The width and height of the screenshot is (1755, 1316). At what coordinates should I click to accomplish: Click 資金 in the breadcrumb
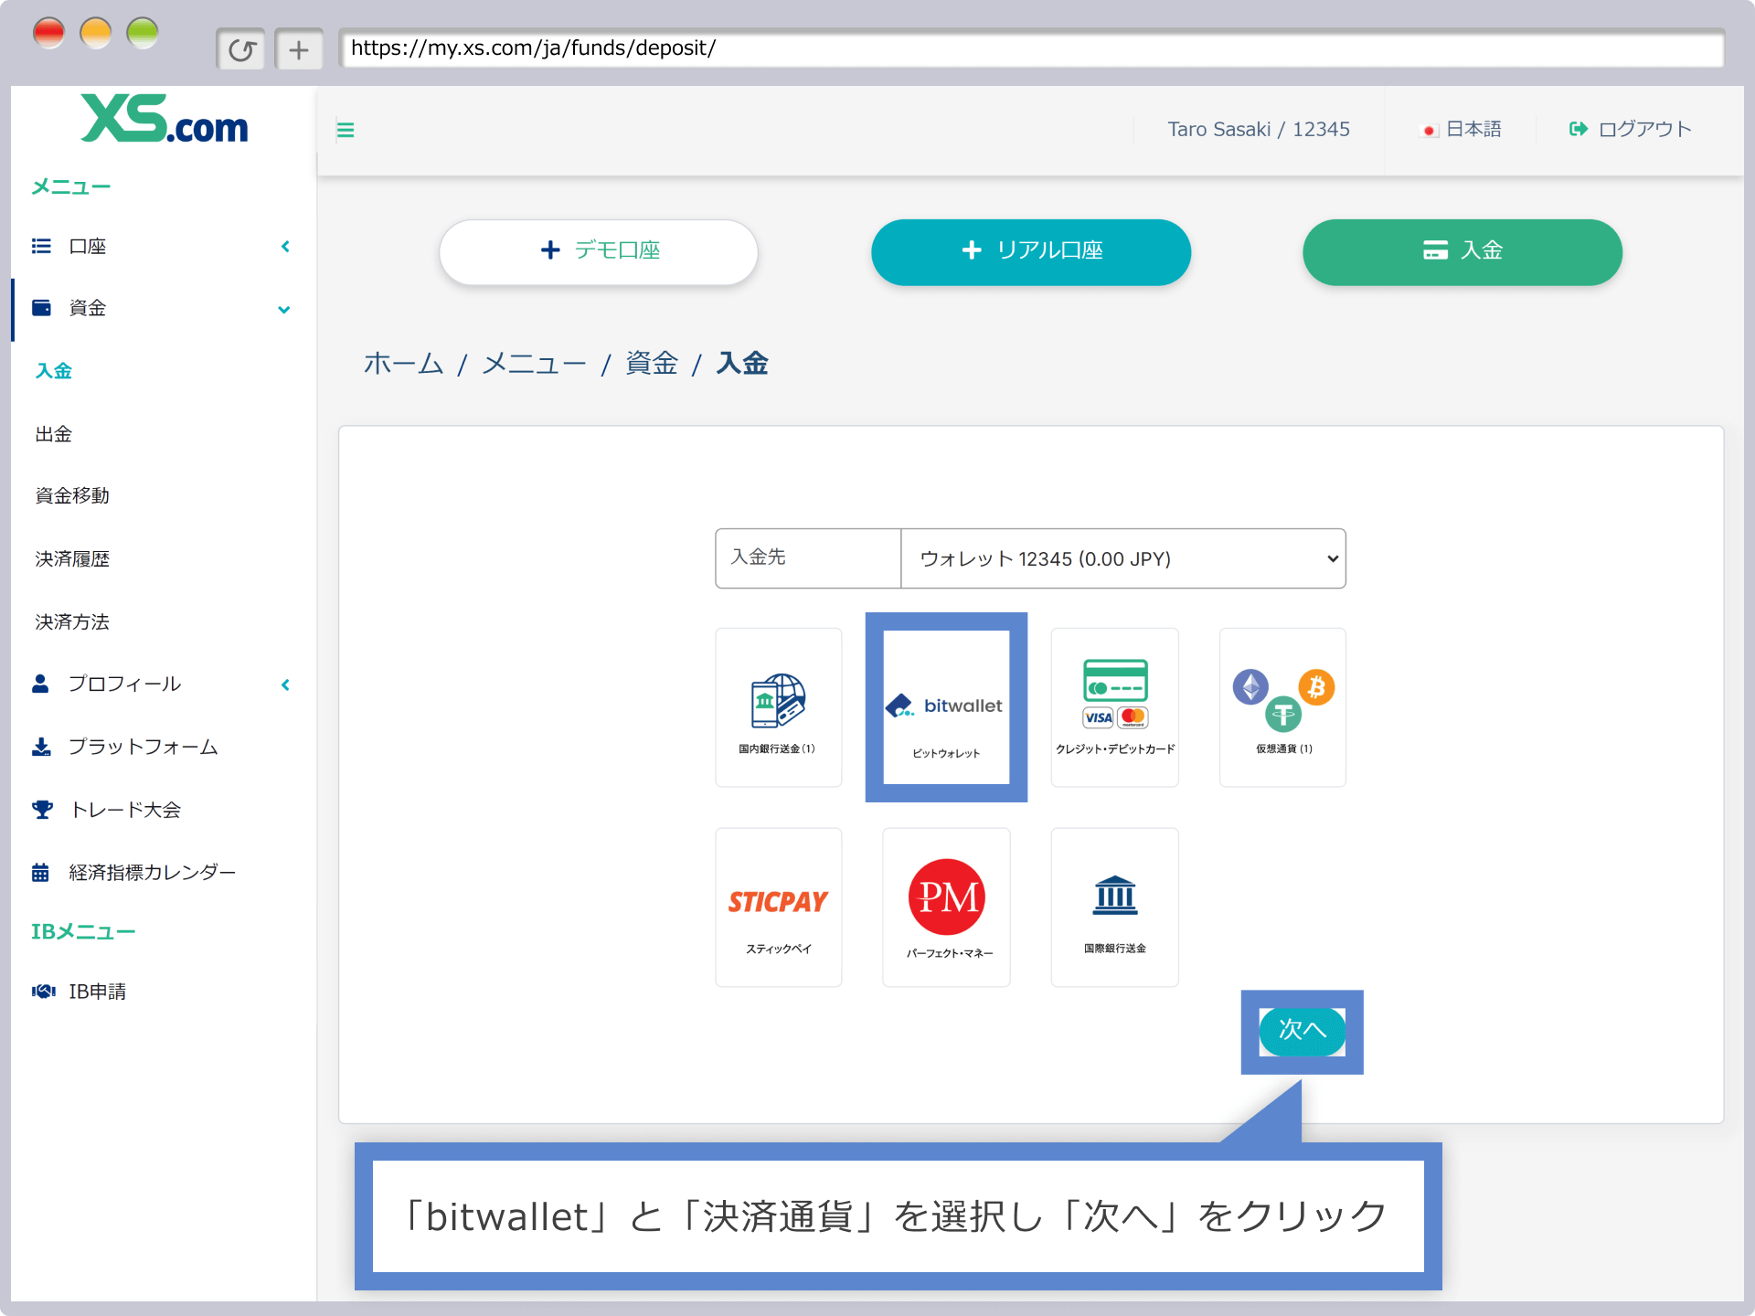point(652,364)
